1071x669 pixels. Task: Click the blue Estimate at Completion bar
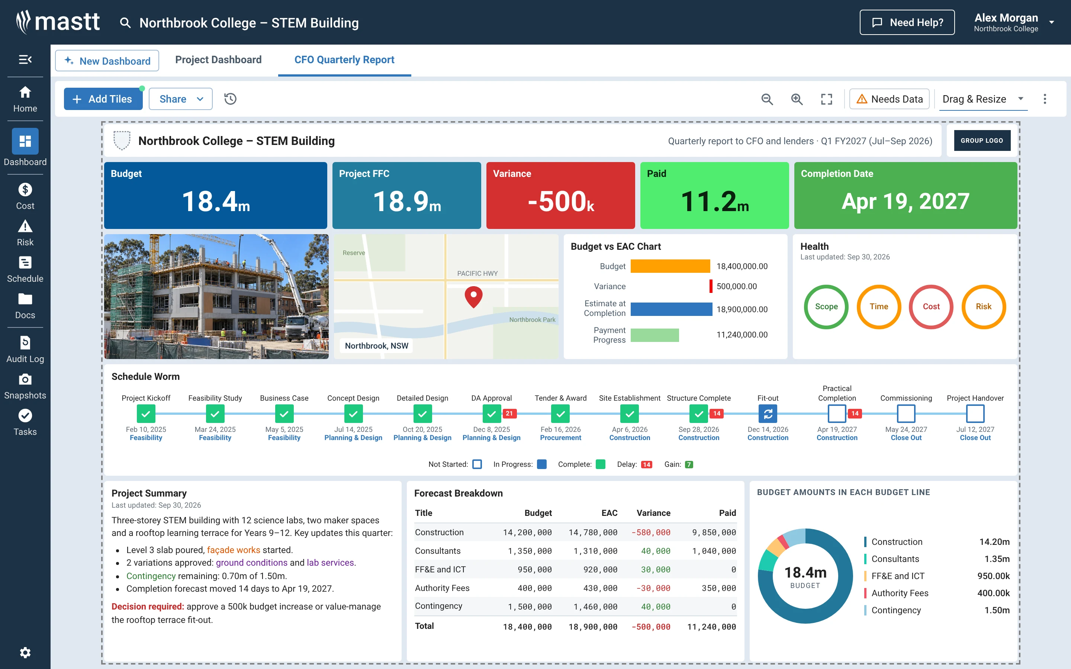(671, 309)
